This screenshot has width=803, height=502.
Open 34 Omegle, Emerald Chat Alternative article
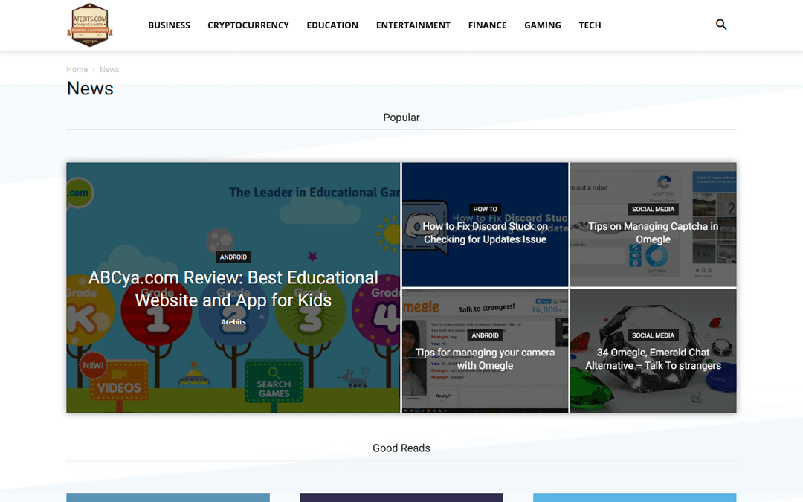(653, 359)
